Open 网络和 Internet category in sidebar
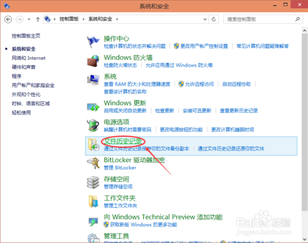This screenshot has width=308, height=243. 28,58
